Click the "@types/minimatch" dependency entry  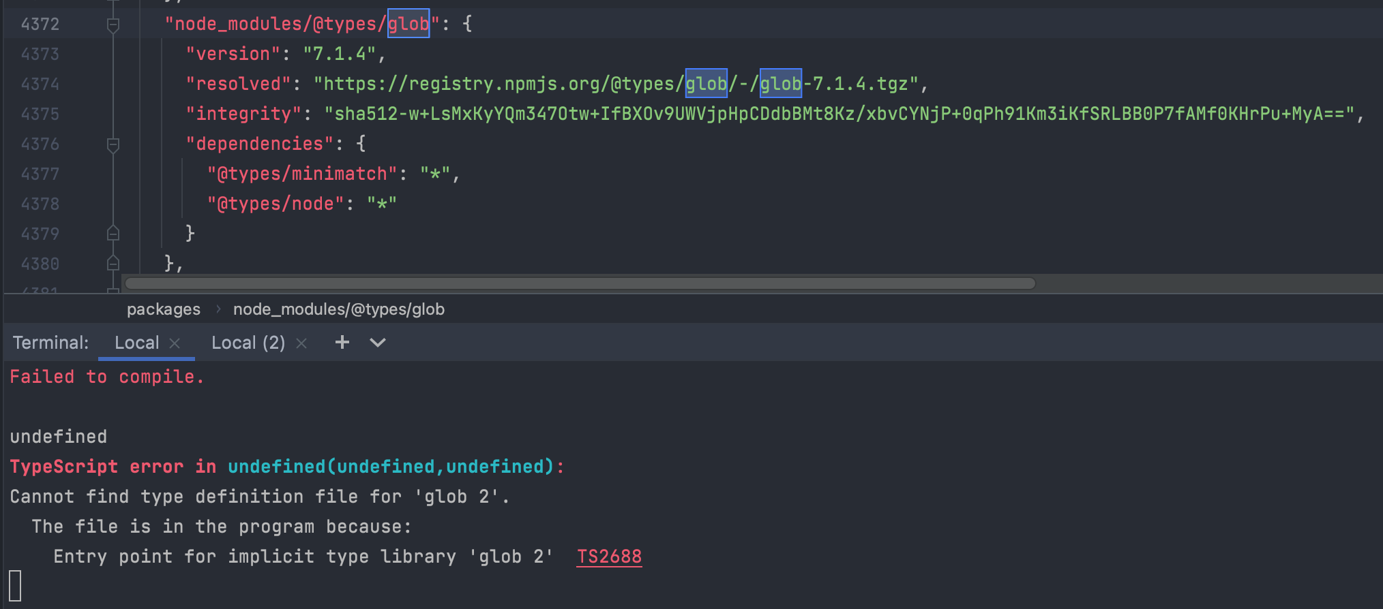302,174
